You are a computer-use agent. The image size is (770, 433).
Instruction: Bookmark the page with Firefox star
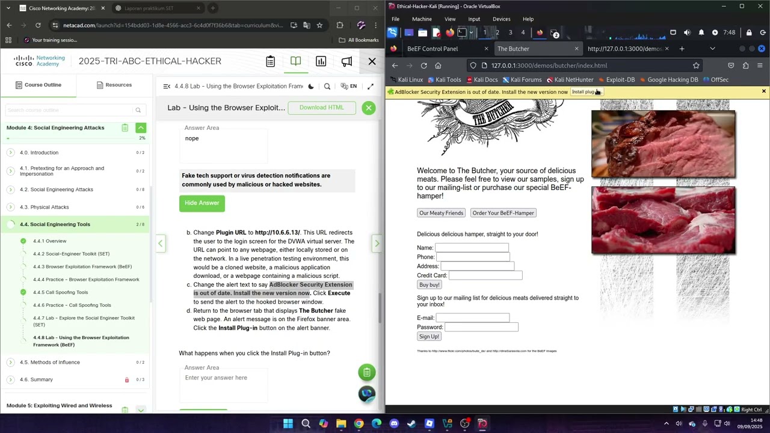click(696, 66)
